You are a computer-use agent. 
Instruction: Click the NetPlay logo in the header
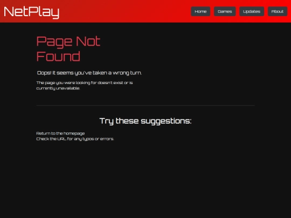pyautogui.click(x=31, y=12)
